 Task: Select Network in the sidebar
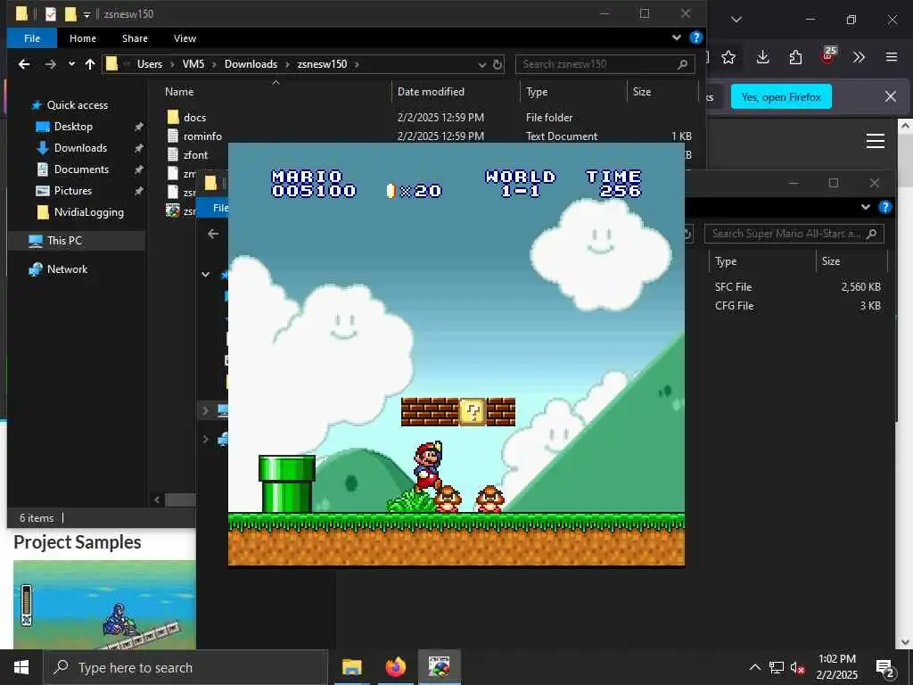[67, 269]
